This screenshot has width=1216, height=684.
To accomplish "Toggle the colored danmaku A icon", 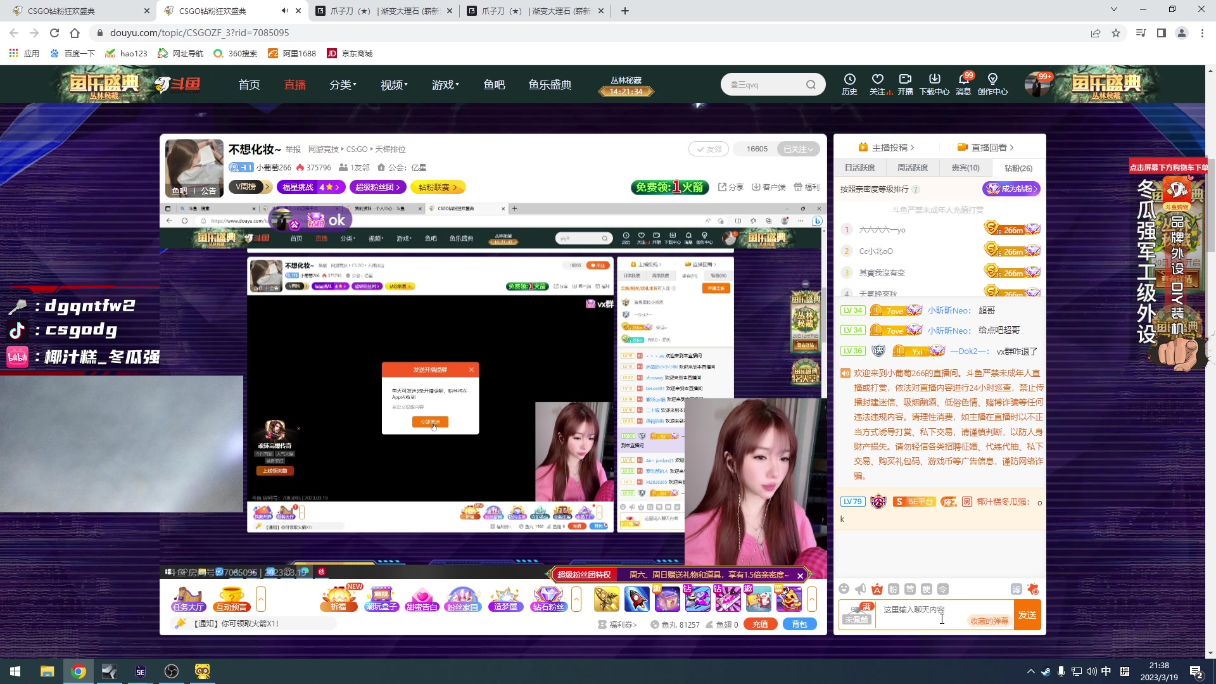I will pyautogui.click(x=877, y=589).
